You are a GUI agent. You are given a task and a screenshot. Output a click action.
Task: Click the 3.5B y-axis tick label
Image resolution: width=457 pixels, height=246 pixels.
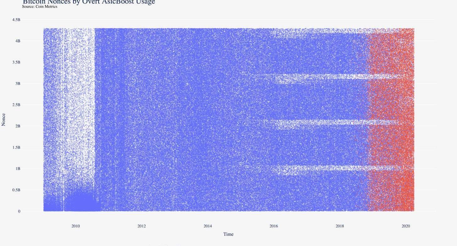16,62
